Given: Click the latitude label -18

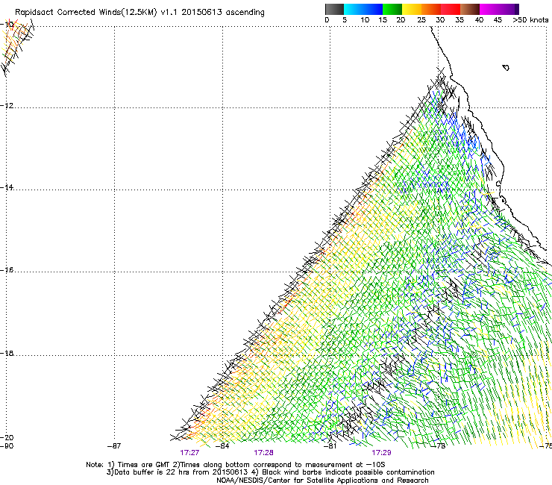Looking at the screenshot, I should 7,353.
